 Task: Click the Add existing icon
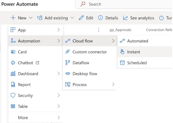tap(40, 18)
